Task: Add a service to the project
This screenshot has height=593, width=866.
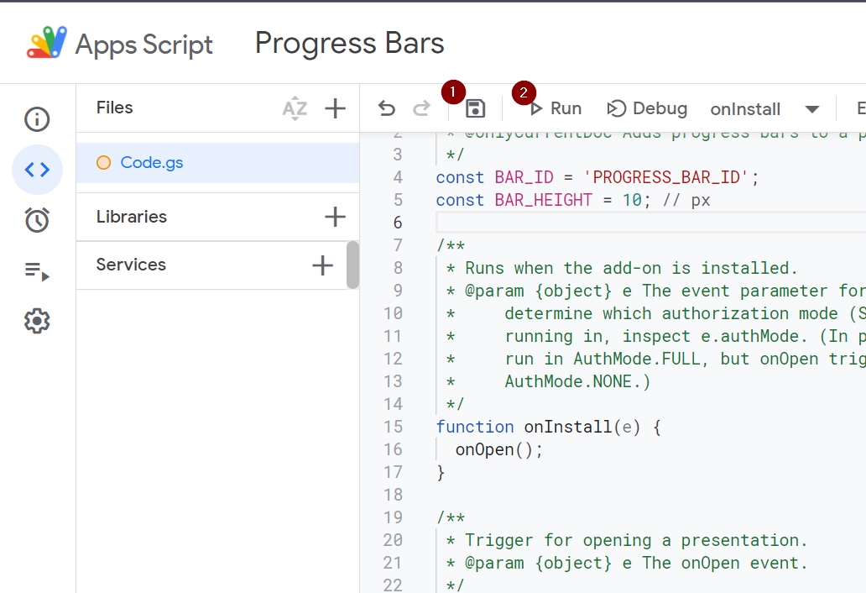Action: click(321, 265)
